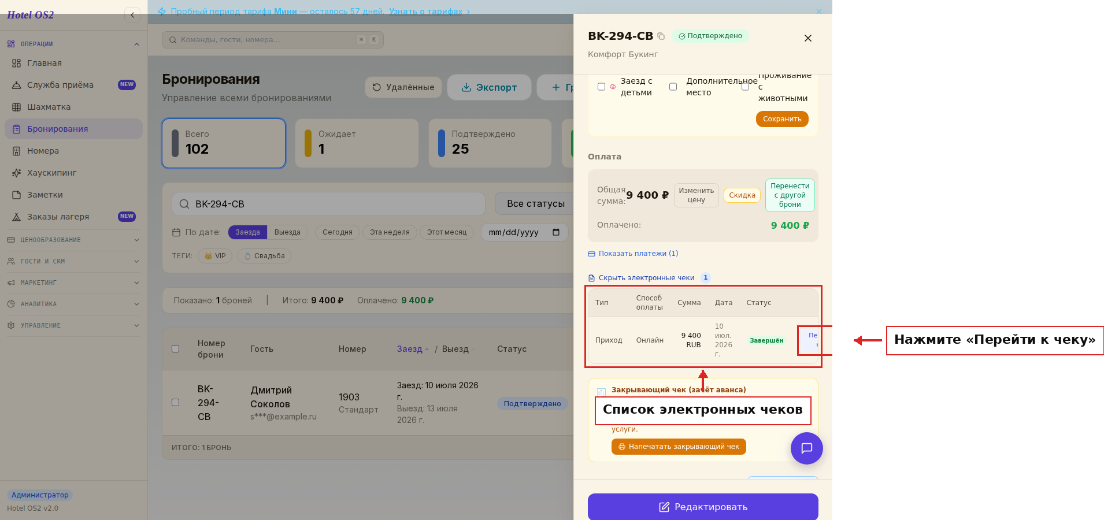Open the chat bubble widget
Viewport: 1104px width, 520px height.
(x=807, y=448)
